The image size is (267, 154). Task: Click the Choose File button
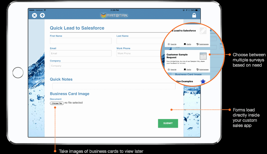[x=57, y=103]
